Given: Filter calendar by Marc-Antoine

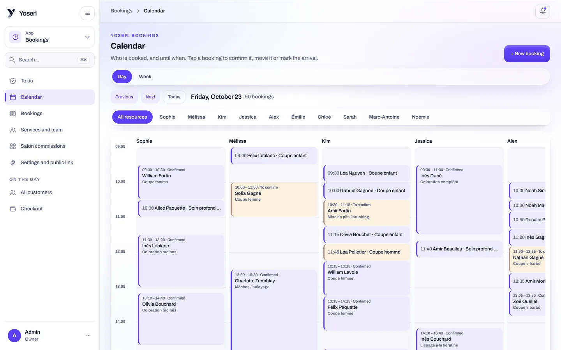Looking at the screenshot, I should [384, 117].
